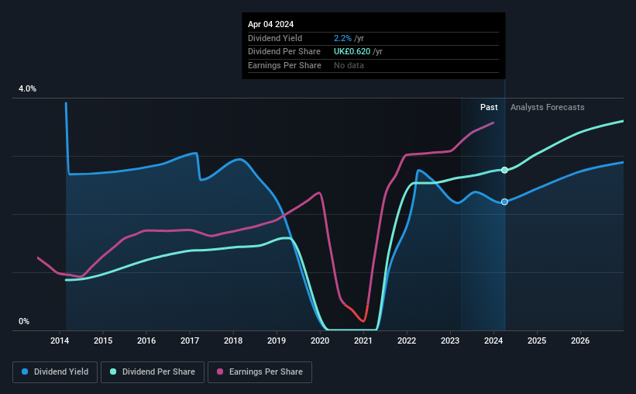Click the 0% y-axis label
Screen dimensions: 636x394
(24, 321)
